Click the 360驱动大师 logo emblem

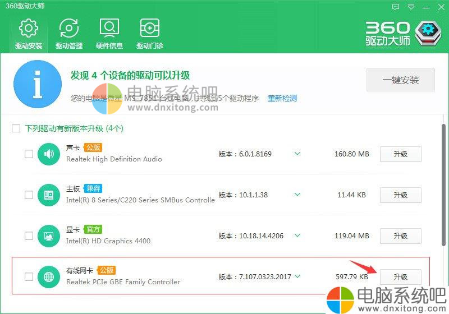pos(428,33)
